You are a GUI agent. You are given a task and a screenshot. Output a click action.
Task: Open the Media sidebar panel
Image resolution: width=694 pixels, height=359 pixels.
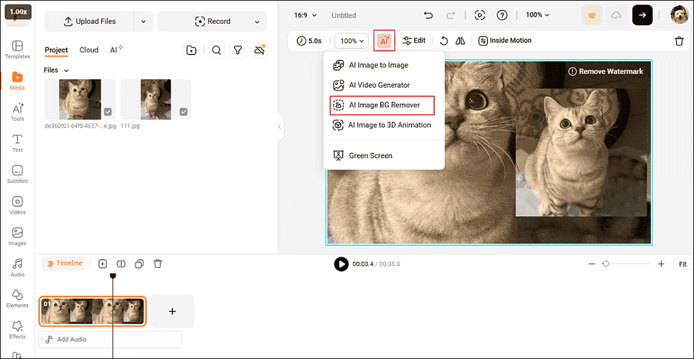[x=17, y=80]
